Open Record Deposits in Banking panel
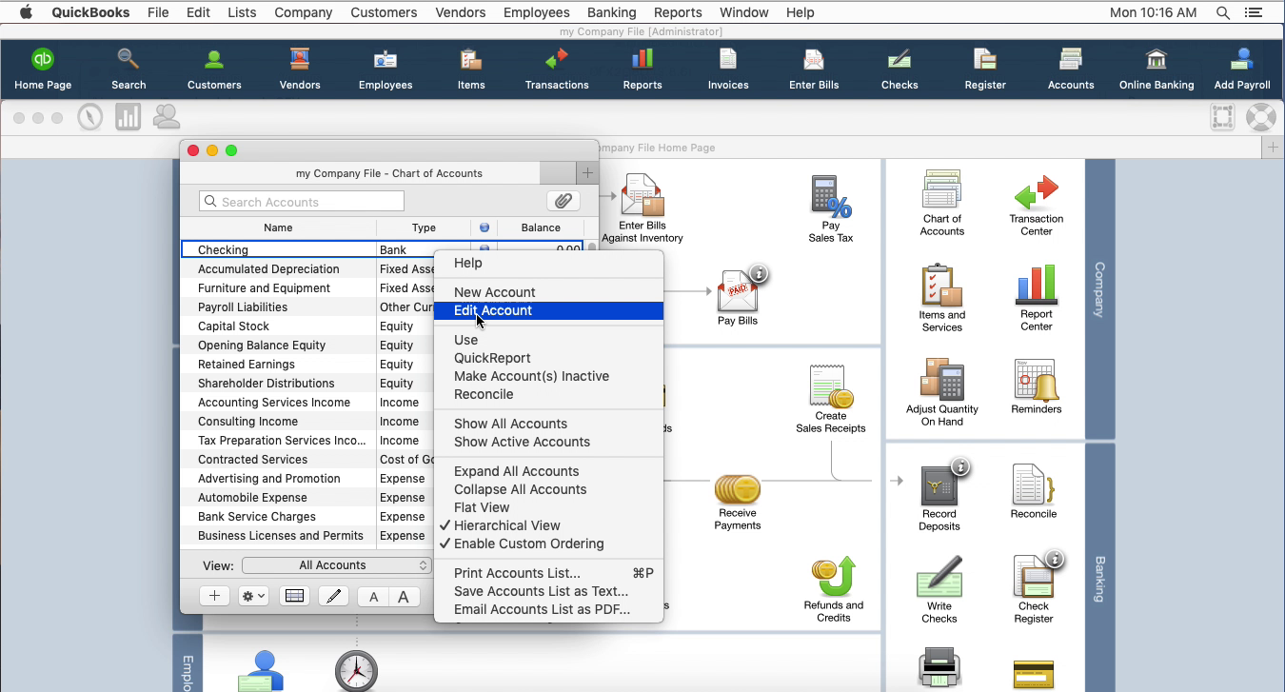Viewport: 1285px width, 692px height. (x=939, y=498)
